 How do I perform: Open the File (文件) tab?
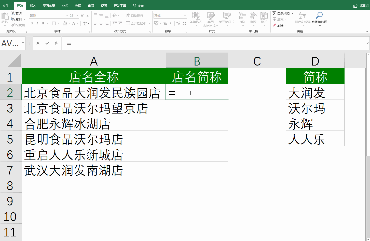pyautogui.click(x=6, y=6)
